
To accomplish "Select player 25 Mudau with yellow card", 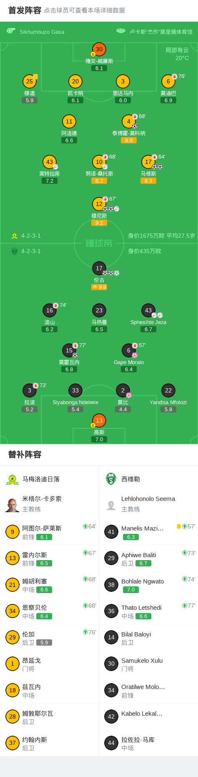I will (x=30, y=81).
